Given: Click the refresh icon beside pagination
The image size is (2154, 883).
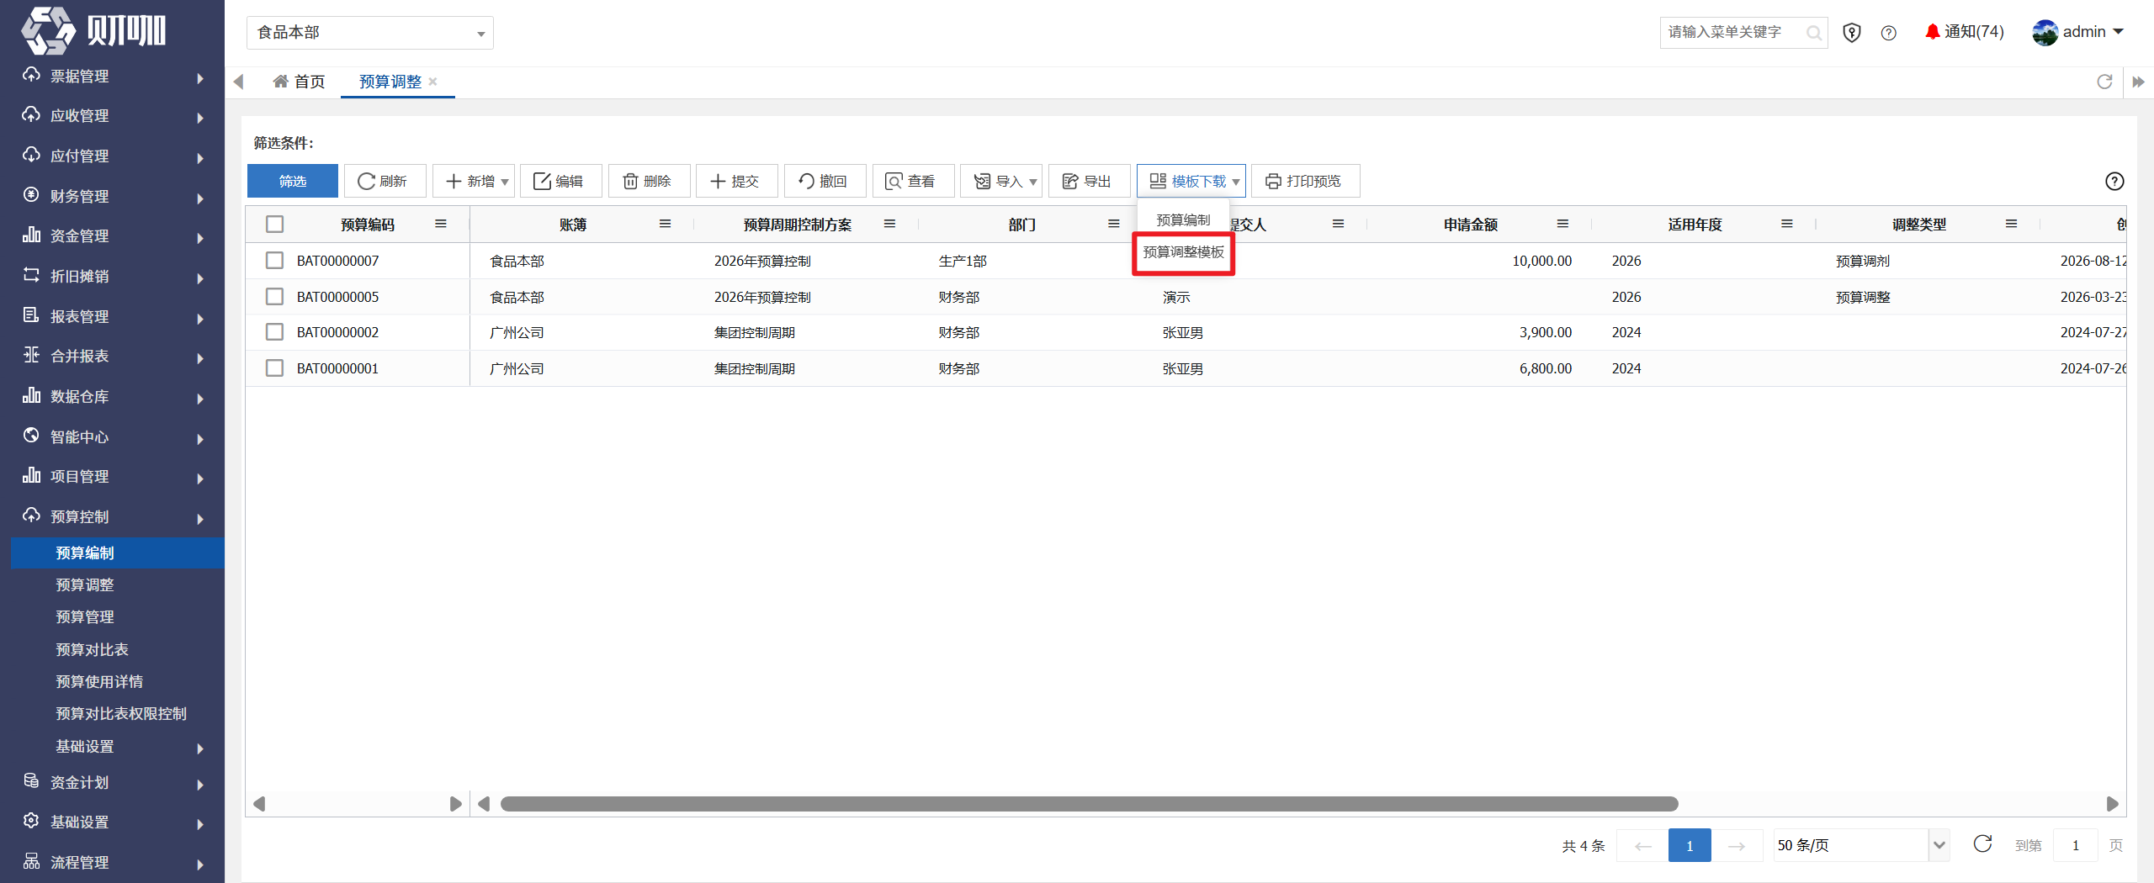Looking at the screenshot, I should pos(1982,844).
